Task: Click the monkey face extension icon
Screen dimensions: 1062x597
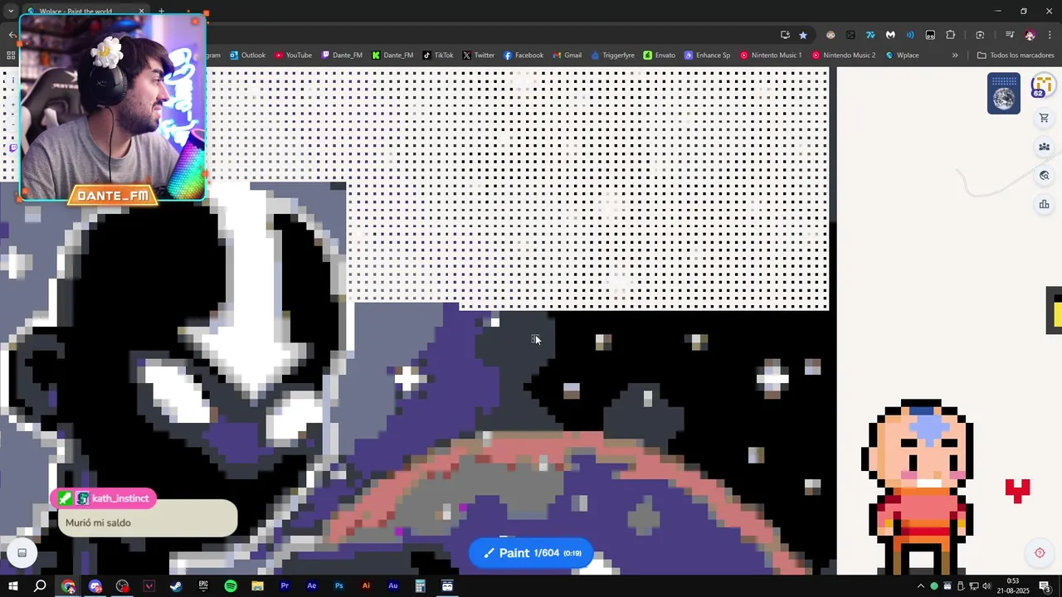Action: pos(831,35)
